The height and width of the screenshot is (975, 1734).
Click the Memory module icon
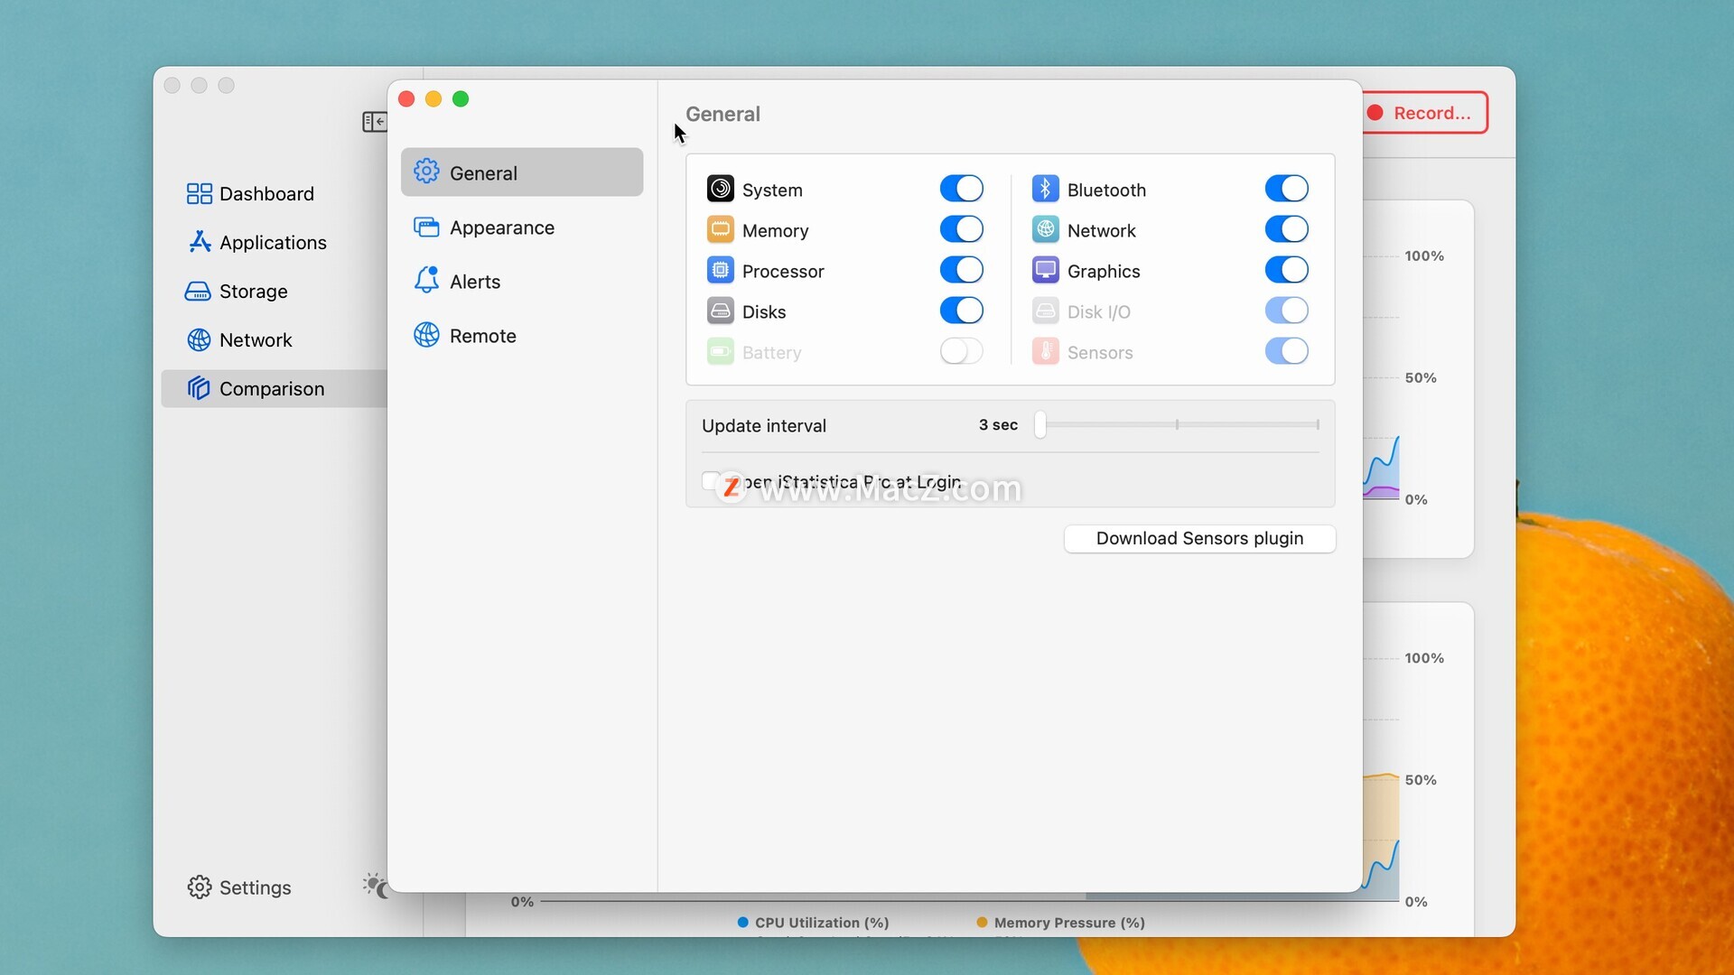tap(720, 229)
